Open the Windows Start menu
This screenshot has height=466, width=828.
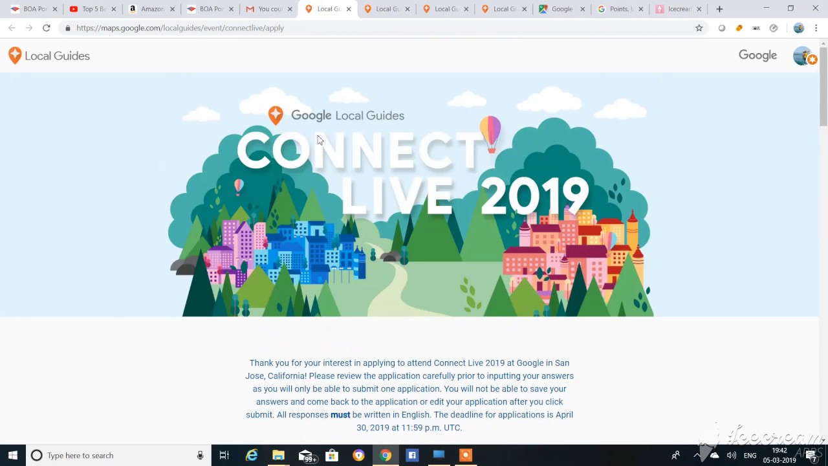pos(12,455)
